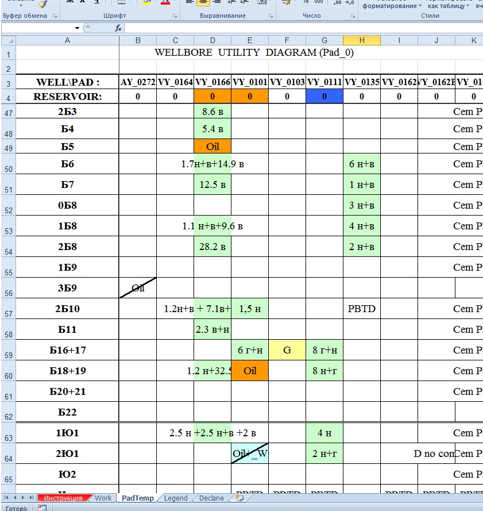Click the blue reservoir cell under VY_0111
The height and width of the screenshot is (511, 483).
(324, 97)
